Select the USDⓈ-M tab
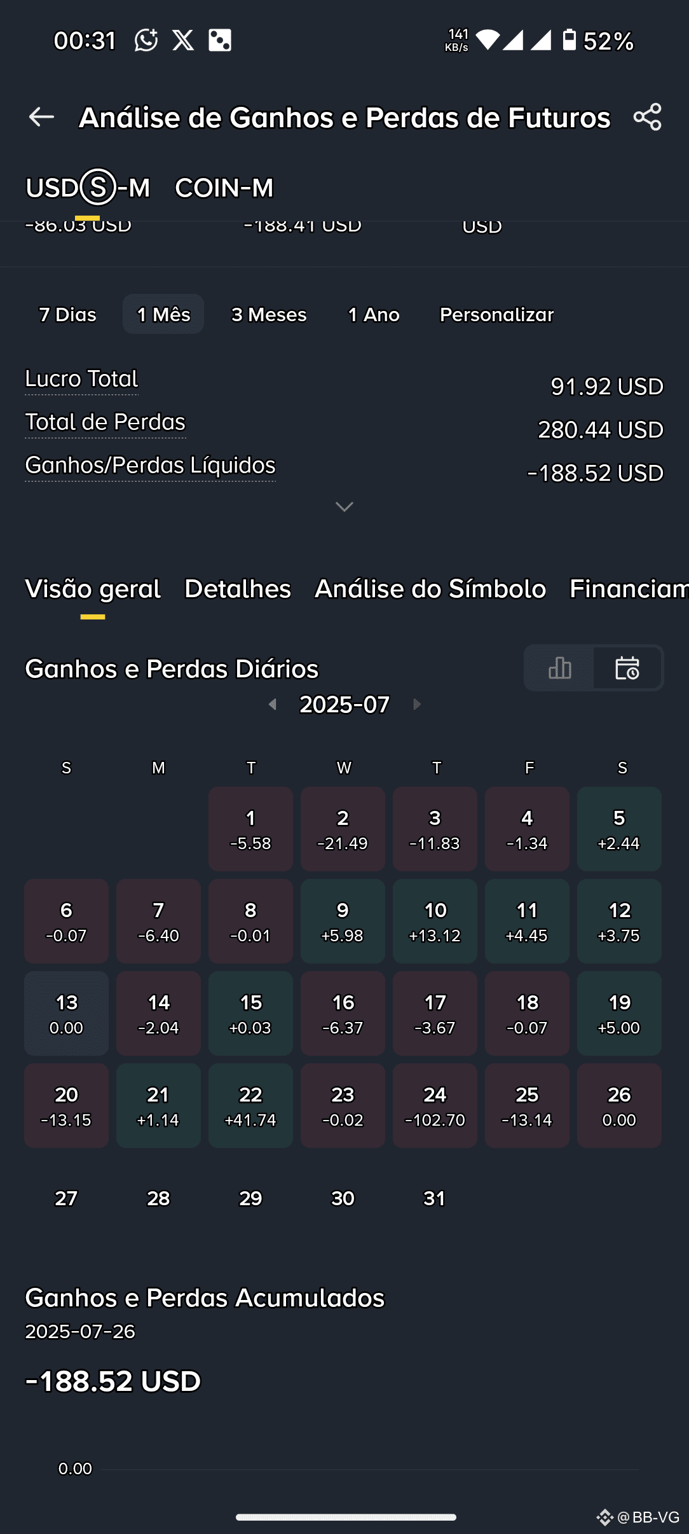This screenshot has height=1534, width=689. point(88,188)
